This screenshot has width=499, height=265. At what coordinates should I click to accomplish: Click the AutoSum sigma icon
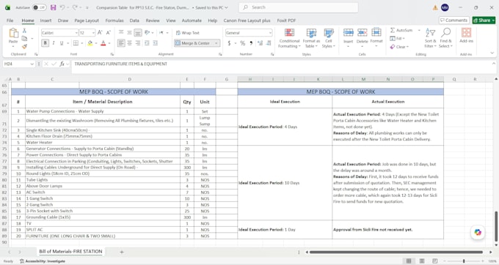coord(393,30)
